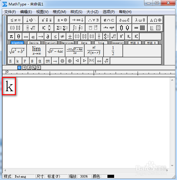Insert the plus-minus symbol
The width and height of the screenshot is (177, 180).
[70, 36]
